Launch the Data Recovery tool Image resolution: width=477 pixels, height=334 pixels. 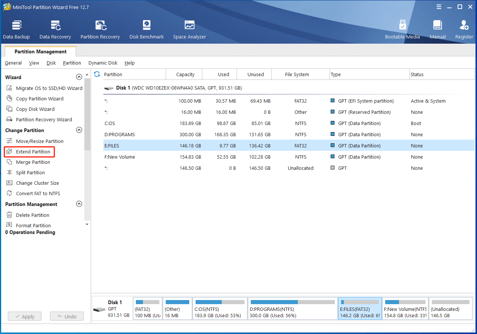(x=55, y=29)
